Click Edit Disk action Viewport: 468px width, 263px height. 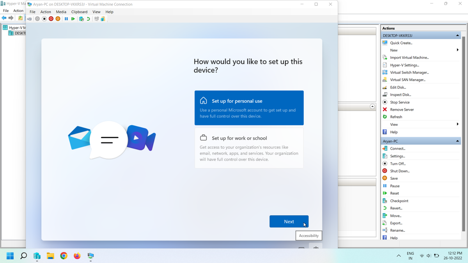point(398,87)
